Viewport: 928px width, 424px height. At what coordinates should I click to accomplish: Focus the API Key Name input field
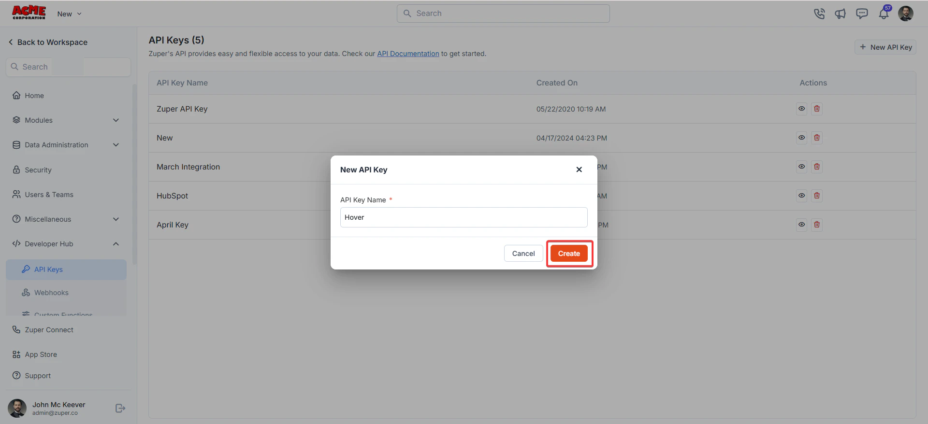(464, 217)
